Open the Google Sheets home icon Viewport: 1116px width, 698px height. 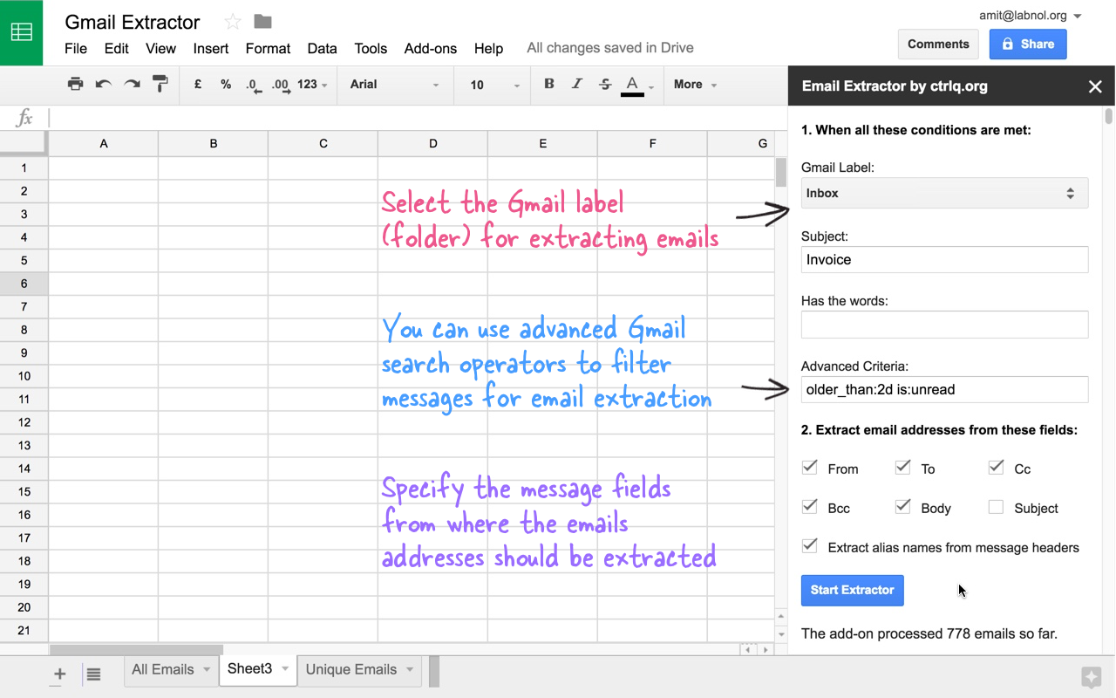21,32
